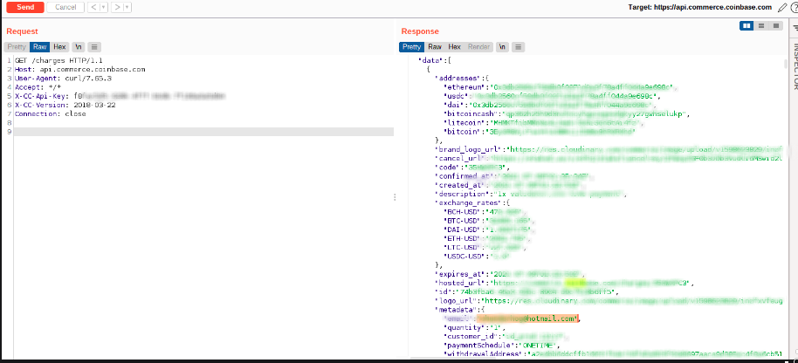Switch Response view to Hex tab
Screen dimensions: 798x363
pos(455,47)
